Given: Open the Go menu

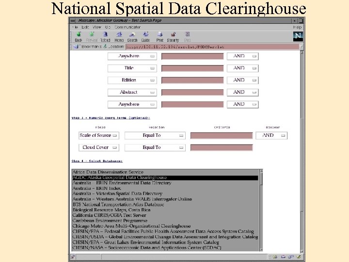Looking at the screenshot, I should [x=108, y=27].
